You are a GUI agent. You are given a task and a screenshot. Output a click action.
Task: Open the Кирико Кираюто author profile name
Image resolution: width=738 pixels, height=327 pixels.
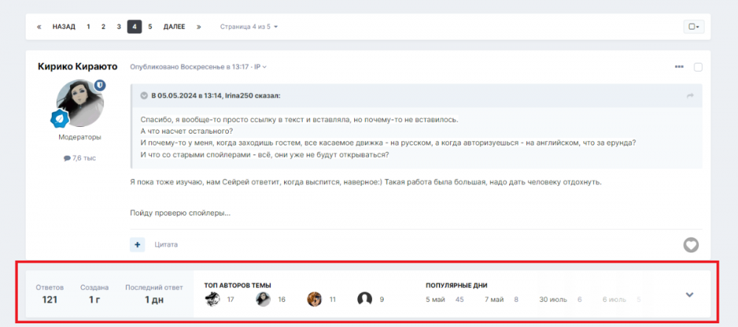(79, 66)
